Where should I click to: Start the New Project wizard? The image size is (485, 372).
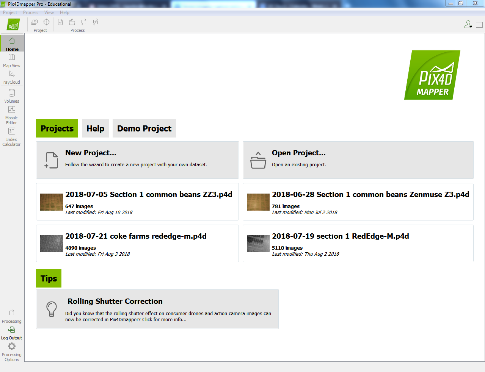137,160
